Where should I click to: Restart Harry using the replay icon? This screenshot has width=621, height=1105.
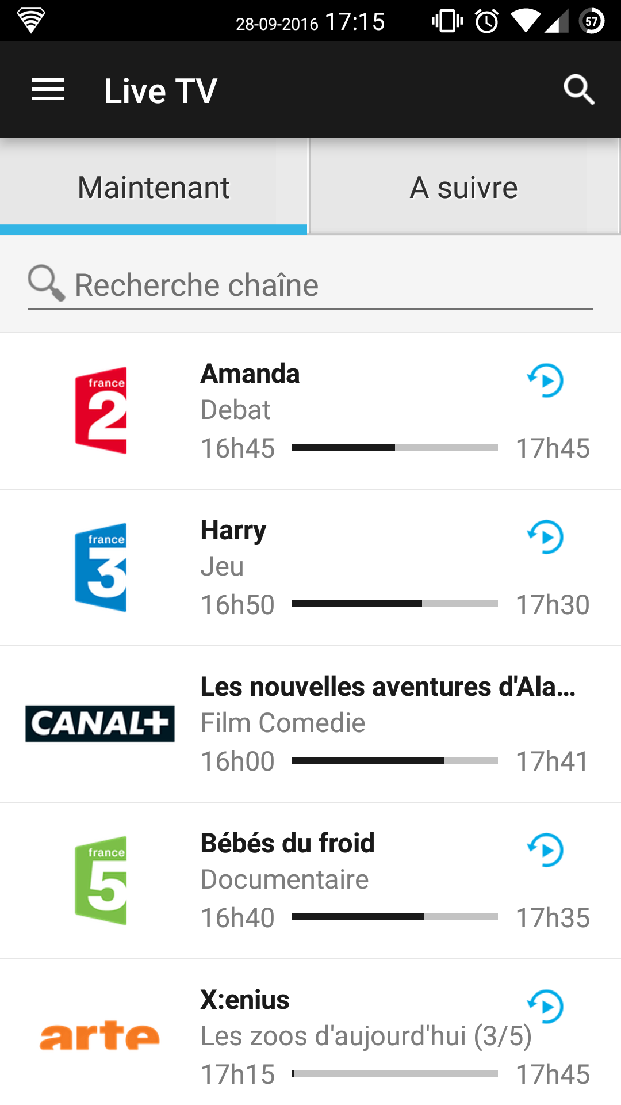tap(545, 537)
